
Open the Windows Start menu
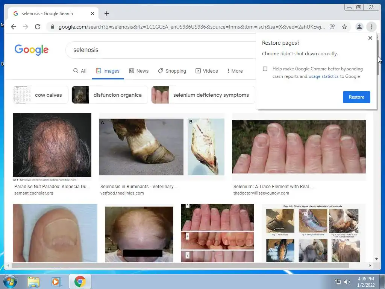coord(10,281)
